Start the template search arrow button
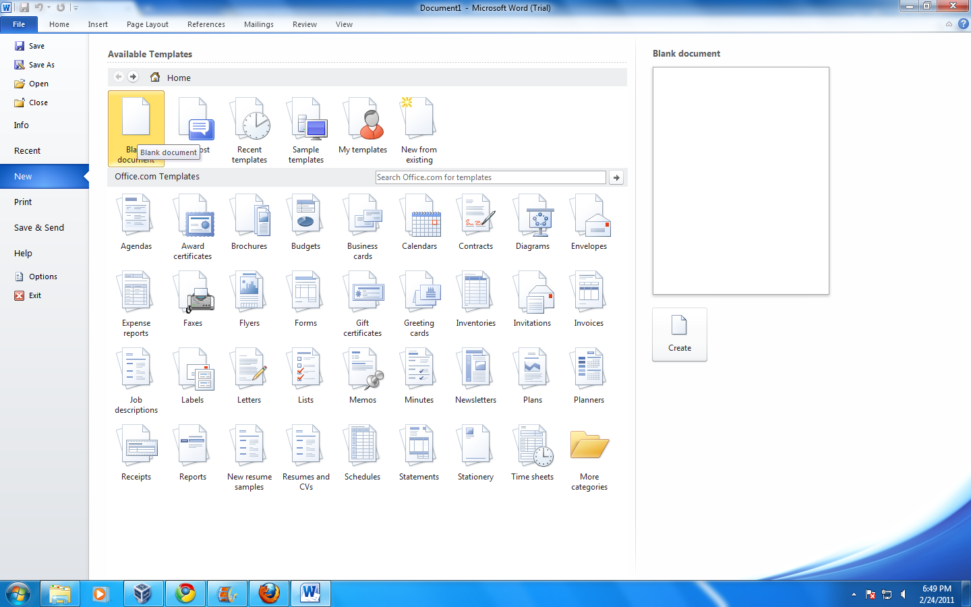 [616, 177]
